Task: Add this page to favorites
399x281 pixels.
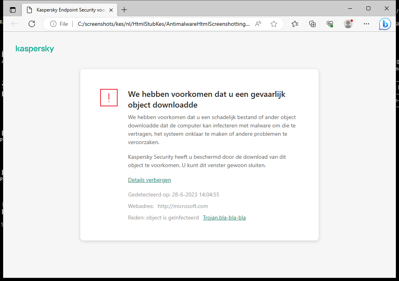Action: click(x=273, y=24)
